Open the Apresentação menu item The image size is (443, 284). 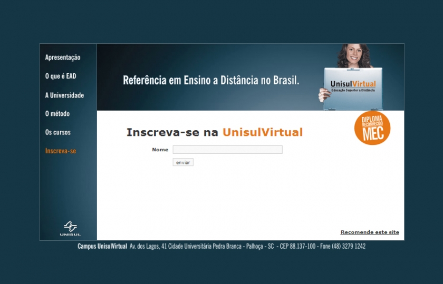click(63, 57)
